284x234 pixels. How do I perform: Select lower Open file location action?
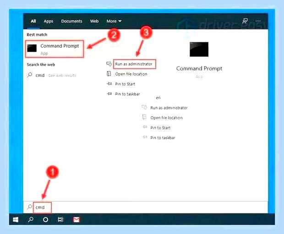pos(166,118)
